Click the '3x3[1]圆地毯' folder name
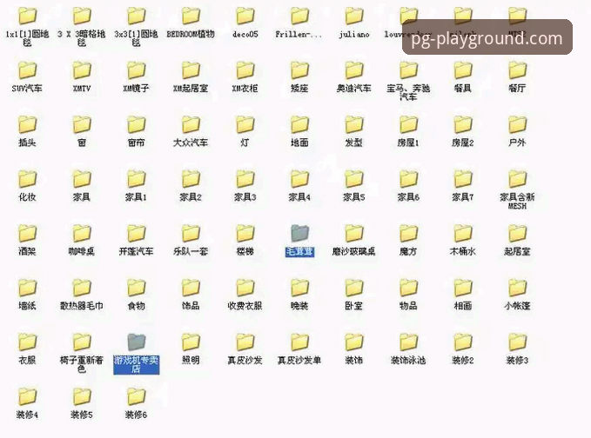Viewport: 591px width, 438px height. point(136,38)
